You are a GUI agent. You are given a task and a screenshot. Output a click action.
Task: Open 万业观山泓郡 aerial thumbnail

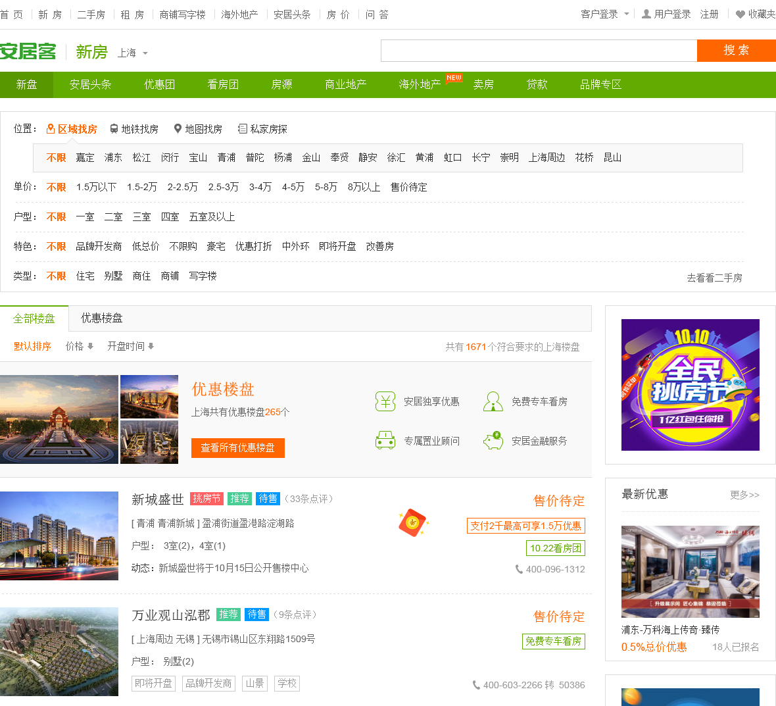click(x=59, y=651)
